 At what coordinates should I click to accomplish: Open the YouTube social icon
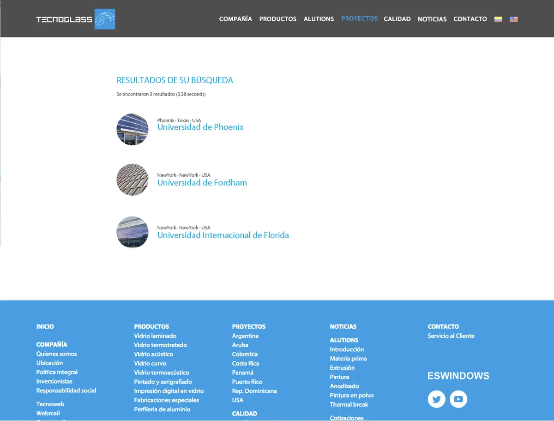pyautogui.click(x=458, y=399)
